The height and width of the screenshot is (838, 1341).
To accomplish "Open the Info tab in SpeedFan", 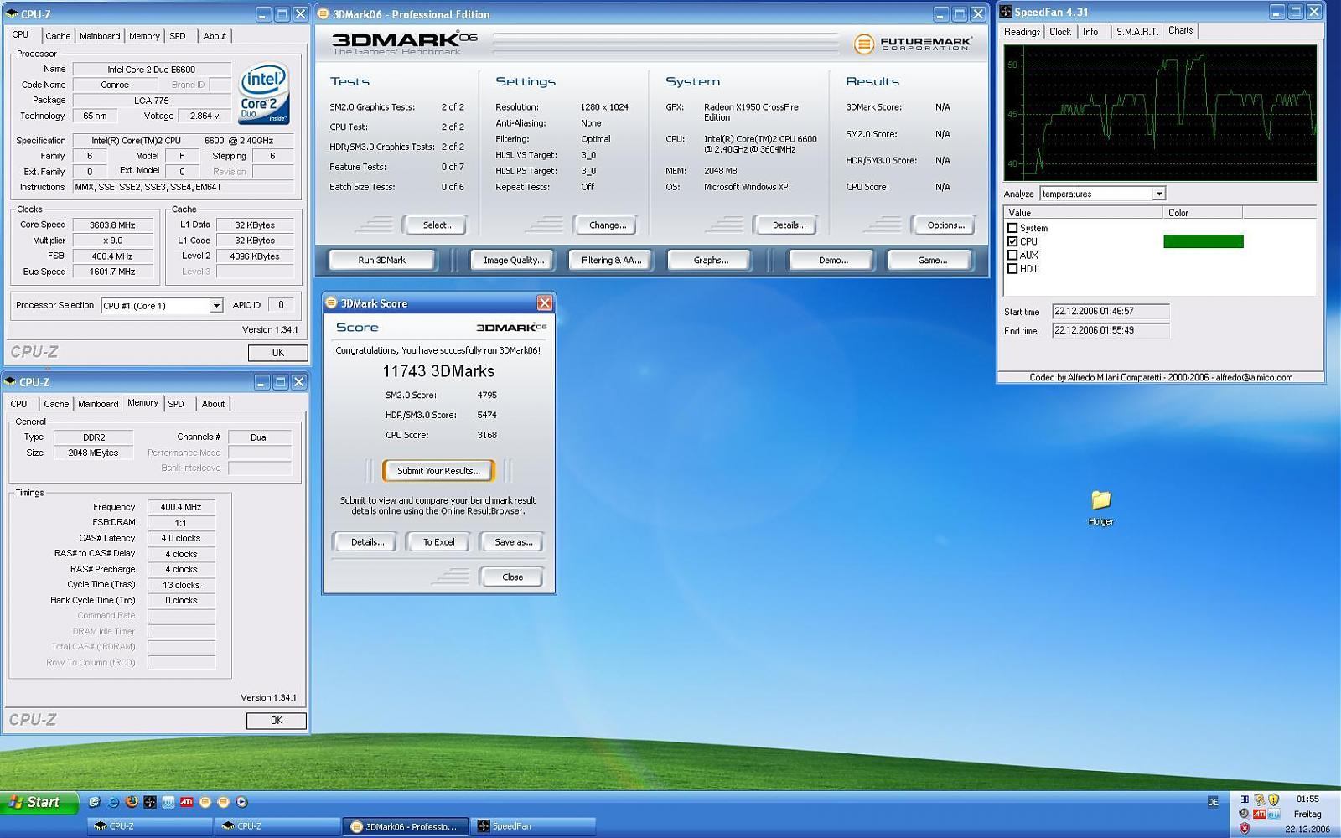I will (1090, 32).
